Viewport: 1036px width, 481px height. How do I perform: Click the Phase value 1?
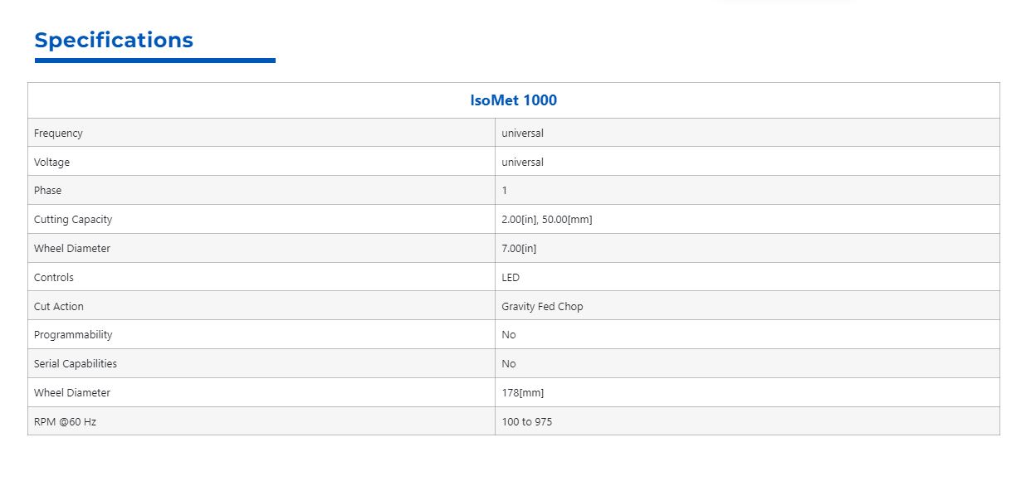(505, 191)
